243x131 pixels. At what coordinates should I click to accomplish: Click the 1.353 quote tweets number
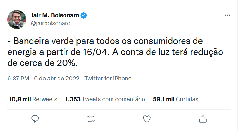pos(73,99)
